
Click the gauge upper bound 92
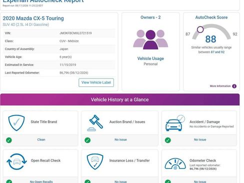pyautogui.click(x=235, y=34)
